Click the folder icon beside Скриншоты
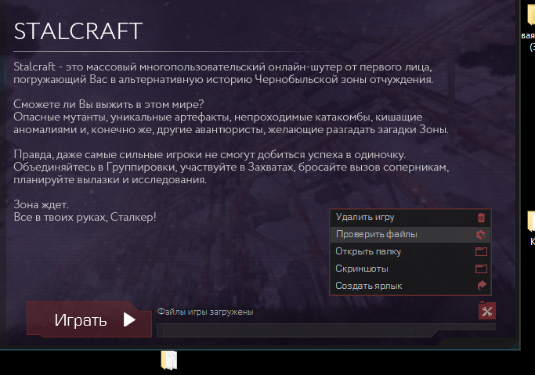This screenshot has height=375, width=535. click(x=481, y=269)
